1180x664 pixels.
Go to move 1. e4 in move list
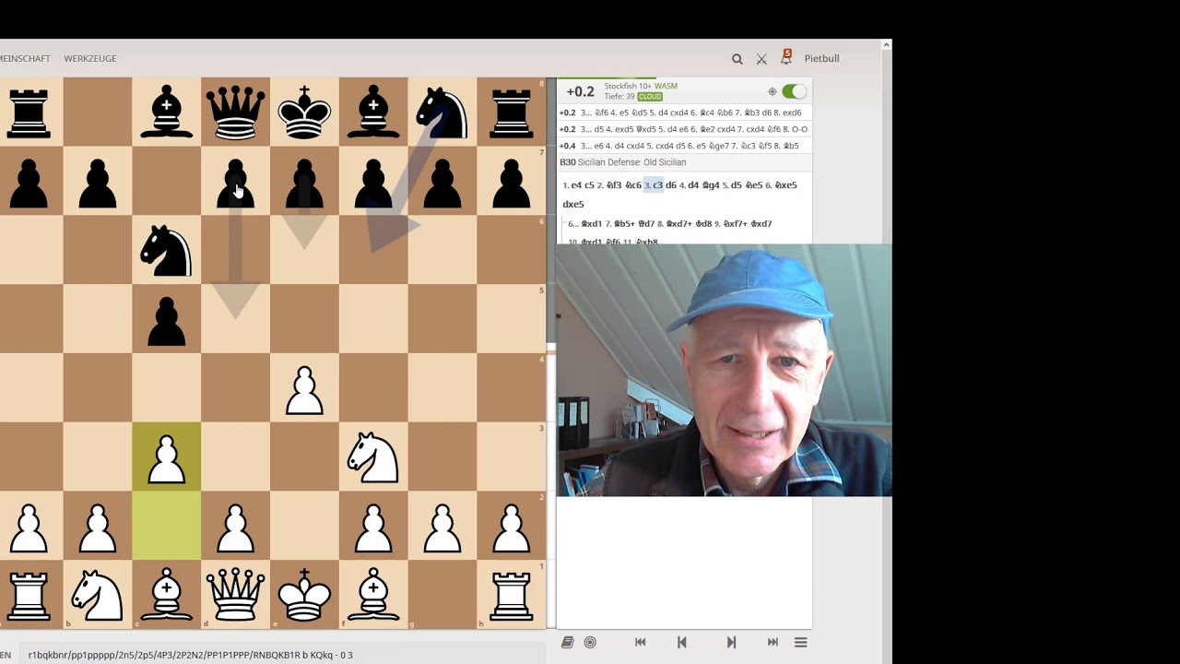576,185
